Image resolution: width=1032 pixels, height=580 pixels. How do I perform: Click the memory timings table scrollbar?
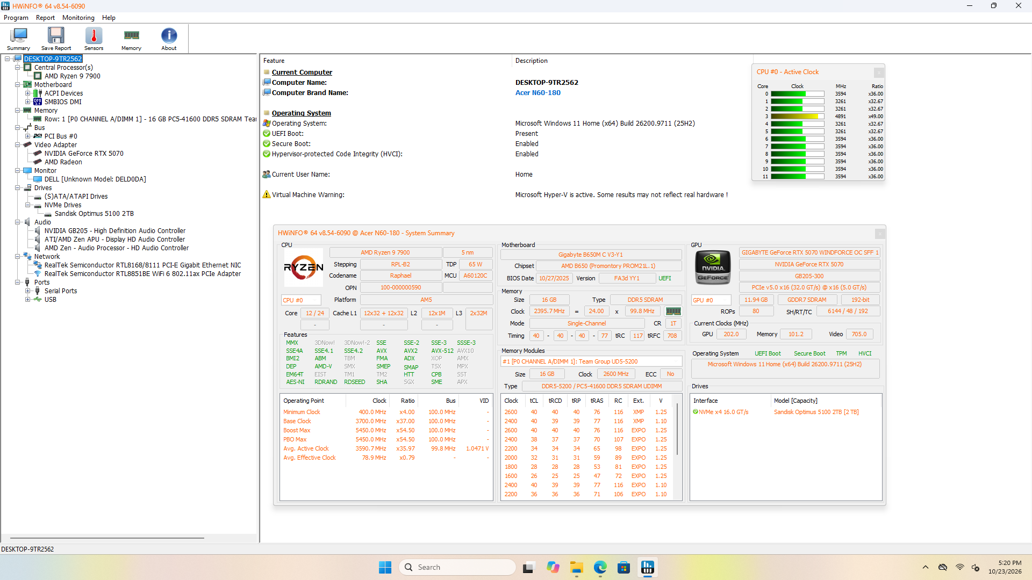677,430
